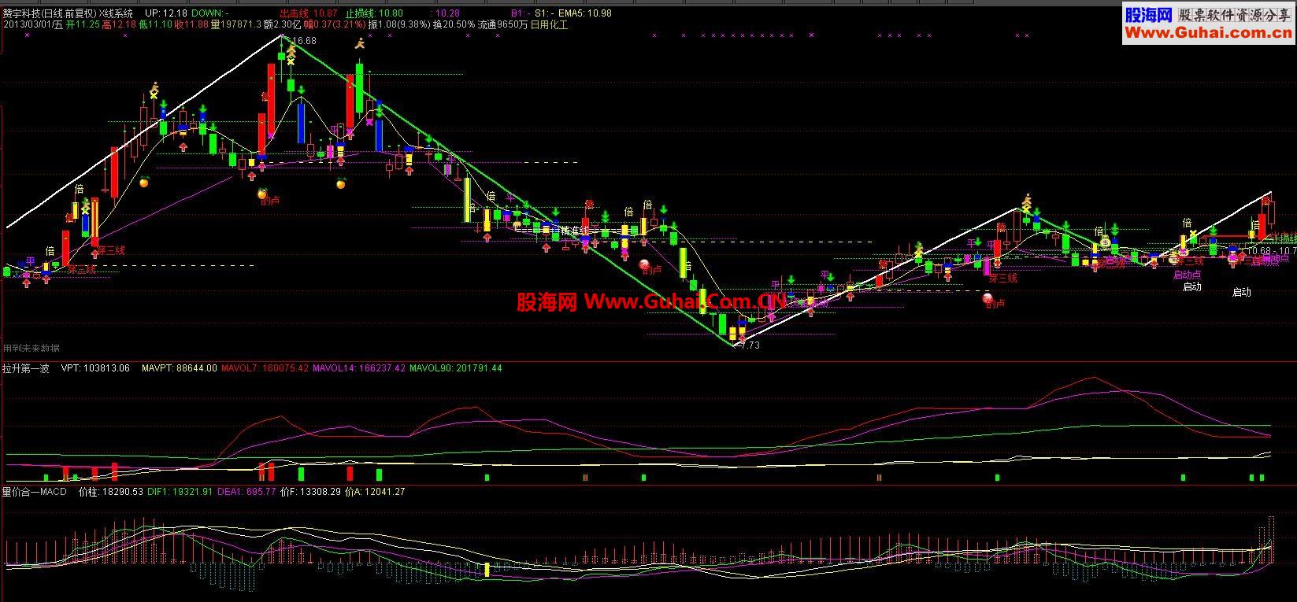Image resolution: width=1297 pixels, height=602 pixels.
Task: Click the amplitude value 振1.08(9.38%)
Action: [x=398, y=24]
